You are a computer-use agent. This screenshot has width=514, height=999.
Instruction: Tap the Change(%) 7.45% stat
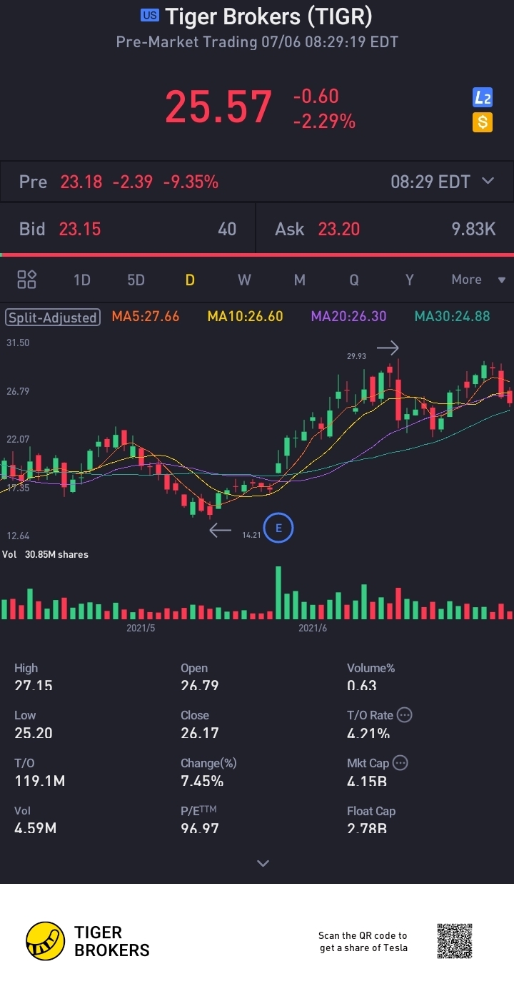point(208,772)
